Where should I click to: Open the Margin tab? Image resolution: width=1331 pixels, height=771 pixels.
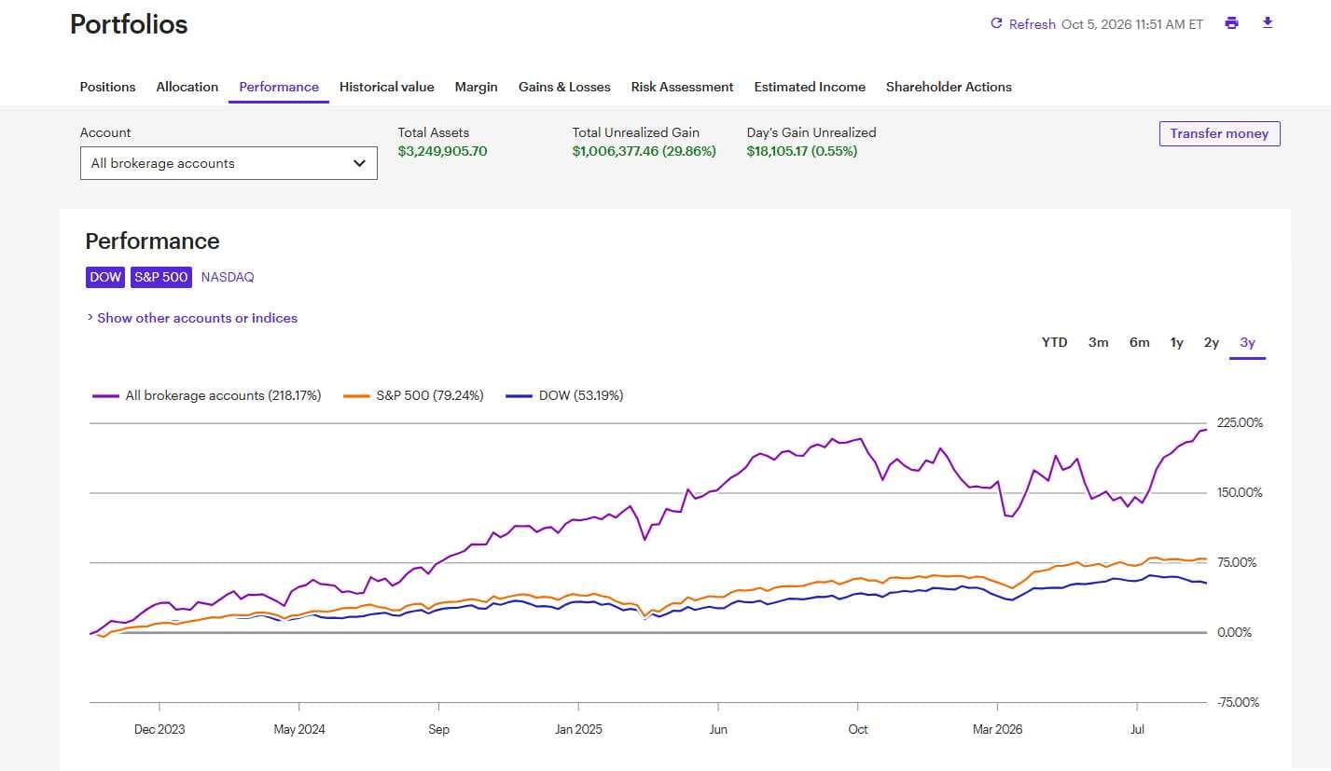477,87
